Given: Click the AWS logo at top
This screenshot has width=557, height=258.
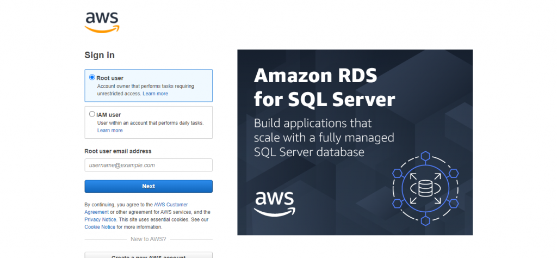Looking at the screenshot, I should click(102, 22).
